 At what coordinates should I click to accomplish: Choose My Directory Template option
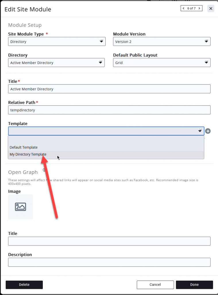click(x=28, y=154)
